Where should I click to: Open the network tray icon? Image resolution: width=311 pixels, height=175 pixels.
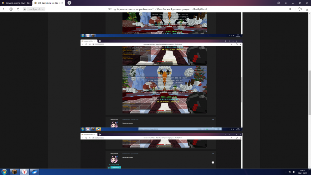coord(290,172)
